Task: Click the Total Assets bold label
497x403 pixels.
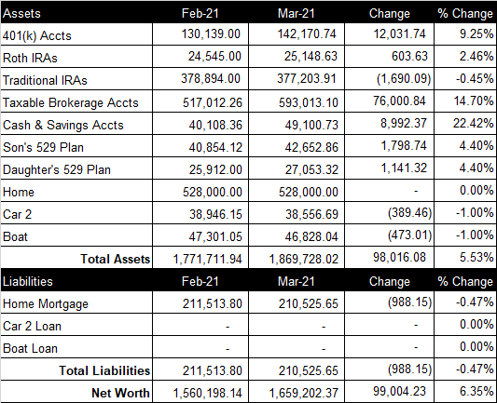Action: coord(116,259)
